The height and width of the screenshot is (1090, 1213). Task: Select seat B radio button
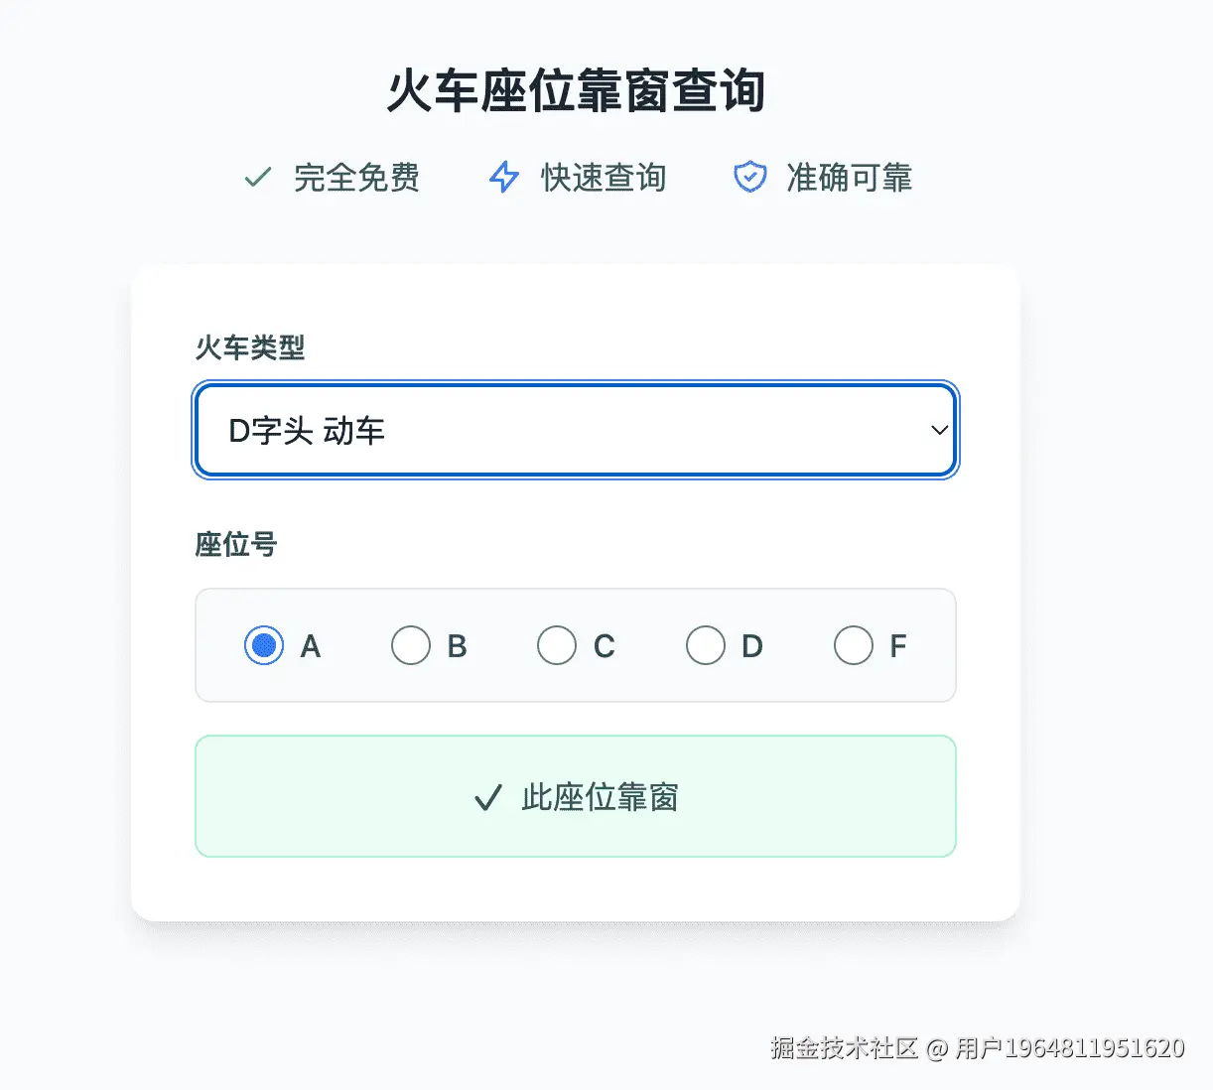pos(411,645)
